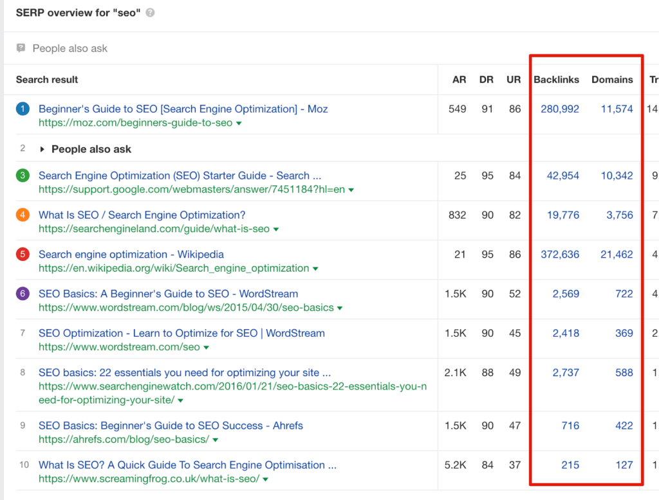Click the 280,992 backlinks count for Moz
659x500 pixels.
tap(559, 109)
